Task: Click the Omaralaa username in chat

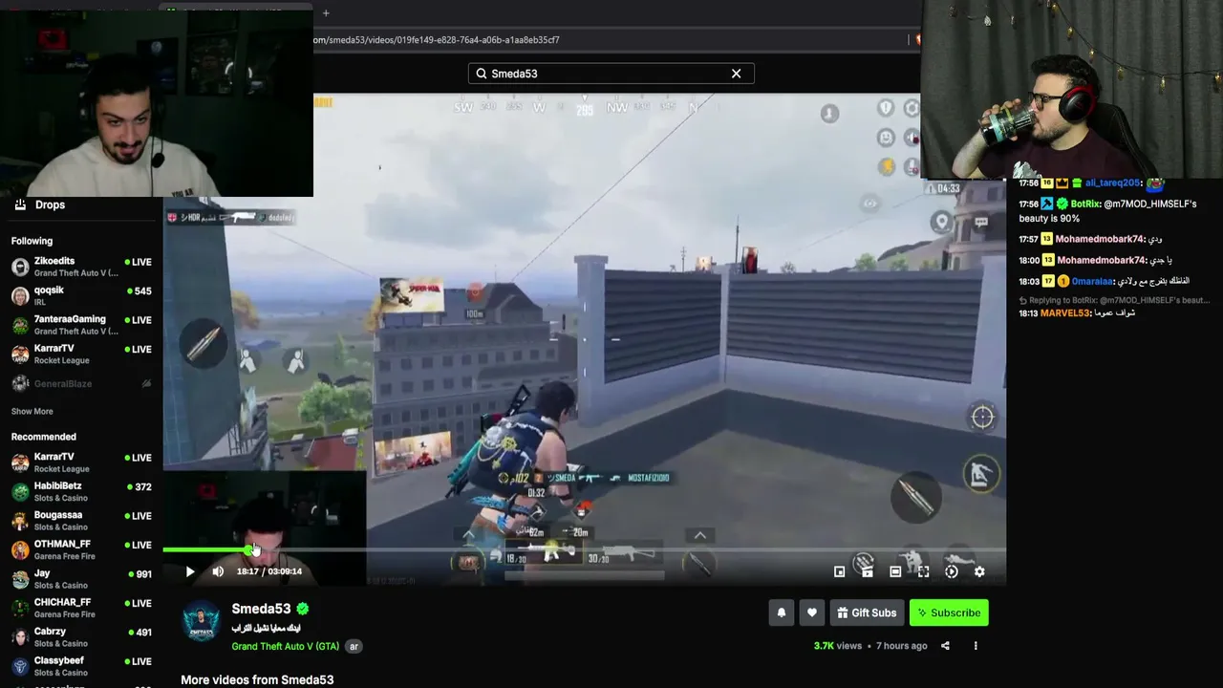Action: (x=1093, y=282)
